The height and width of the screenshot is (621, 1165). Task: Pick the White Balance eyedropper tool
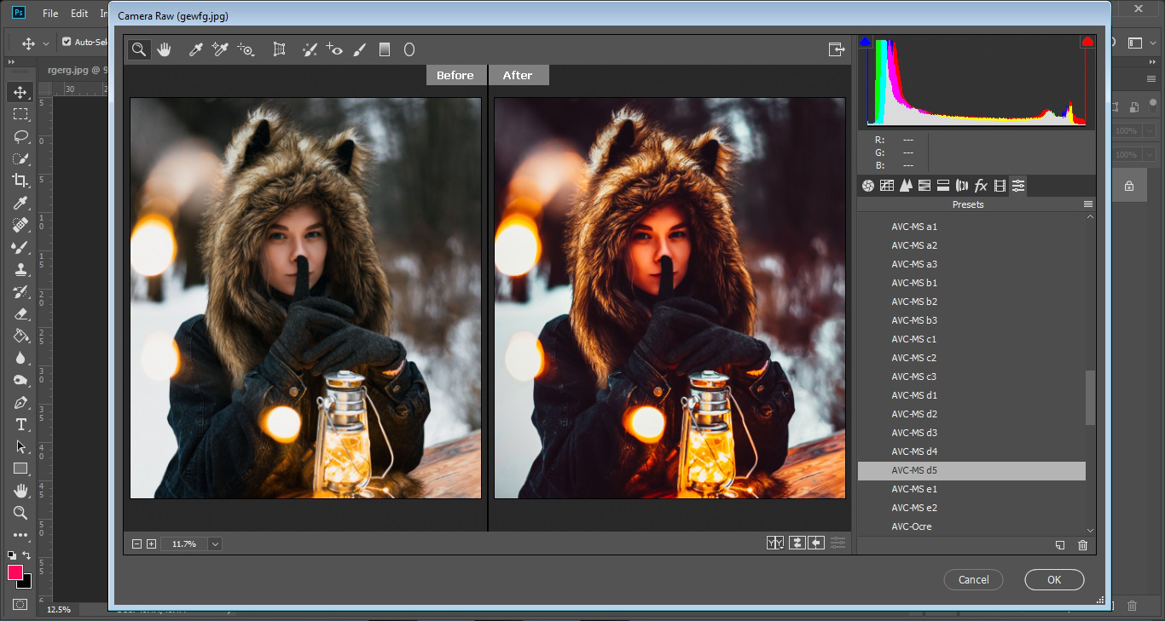tap(195, 49)
